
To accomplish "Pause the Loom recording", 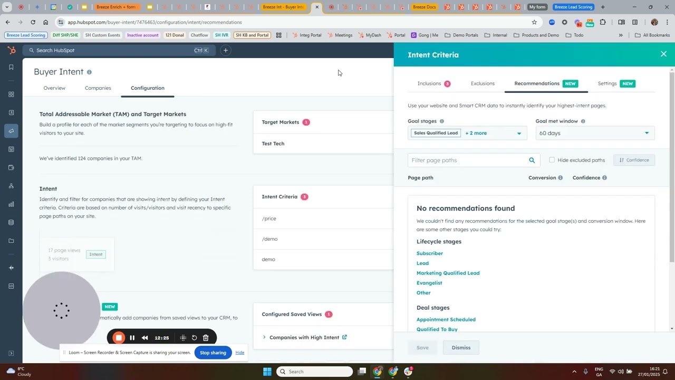I will click(132, 338).
